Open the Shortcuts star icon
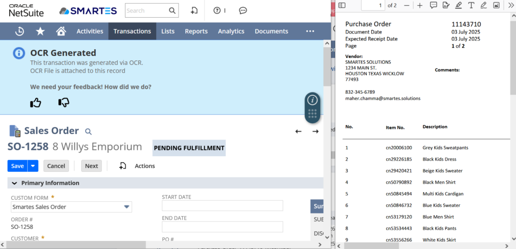Screen dimensions: 516x249 tap(40, 31)
